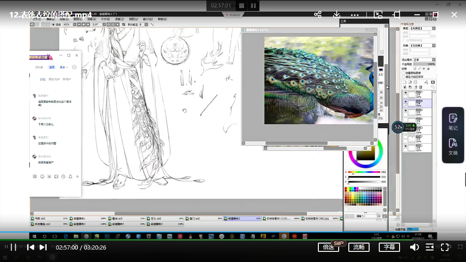Screen dimensions: 466x262
Task: Switch to the 新建画布2 active document tab
Action: tap(242, 218)
